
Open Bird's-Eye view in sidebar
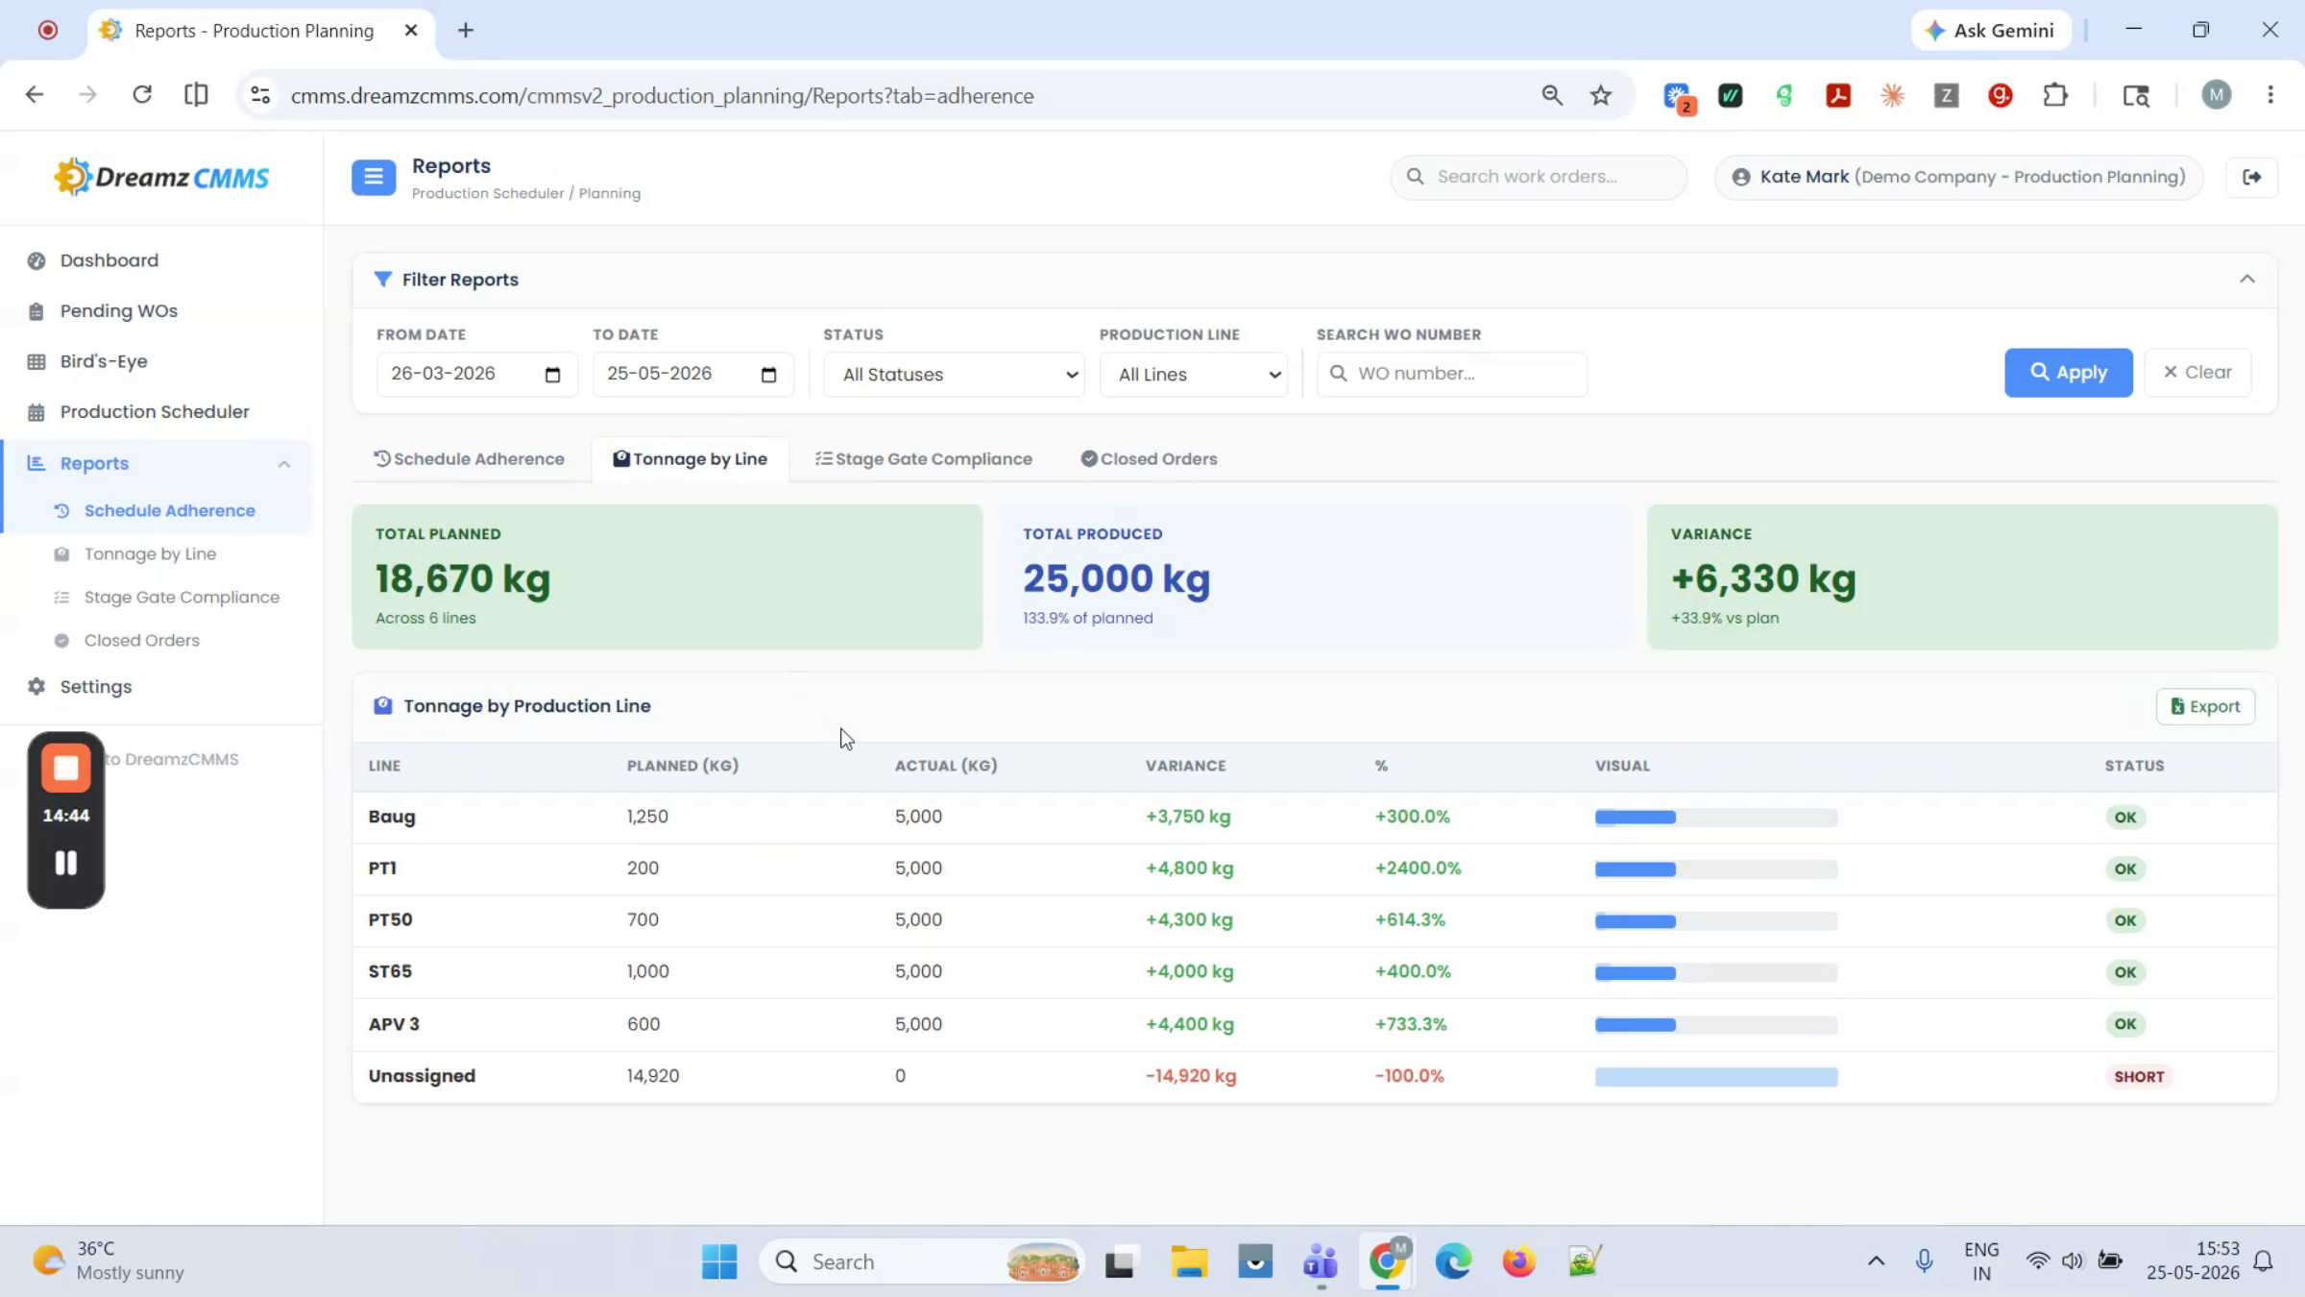(x=103, y=361)
